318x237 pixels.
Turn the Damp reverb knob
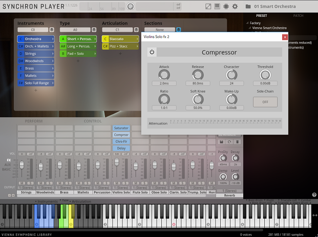223,177
